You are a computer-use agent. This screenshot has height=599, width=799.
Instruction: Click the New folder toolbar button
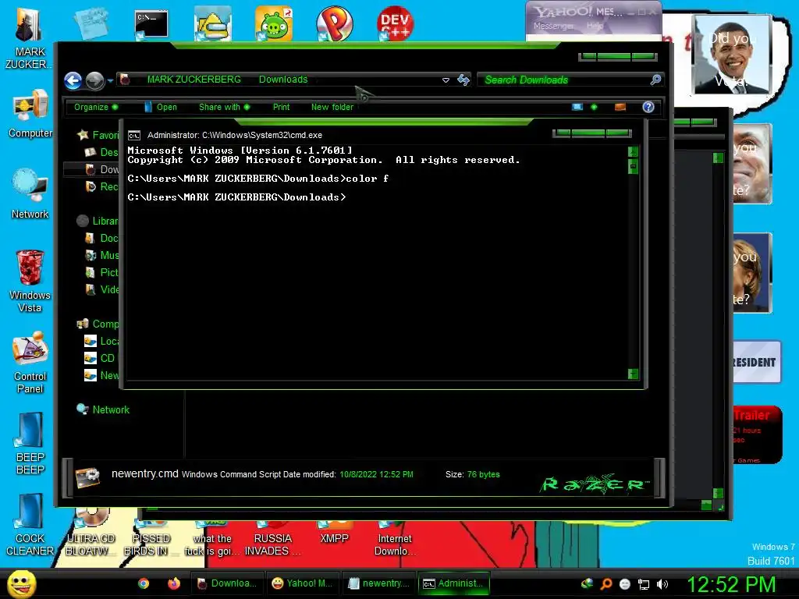click(x=332, y=107)
